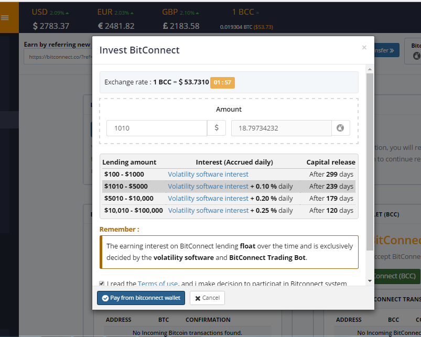Image resolution: width=421 pixels, height=337 pixels.
Task: Click the green BitConnect (BCC) button behind dialog
Action: coord(397,276)
